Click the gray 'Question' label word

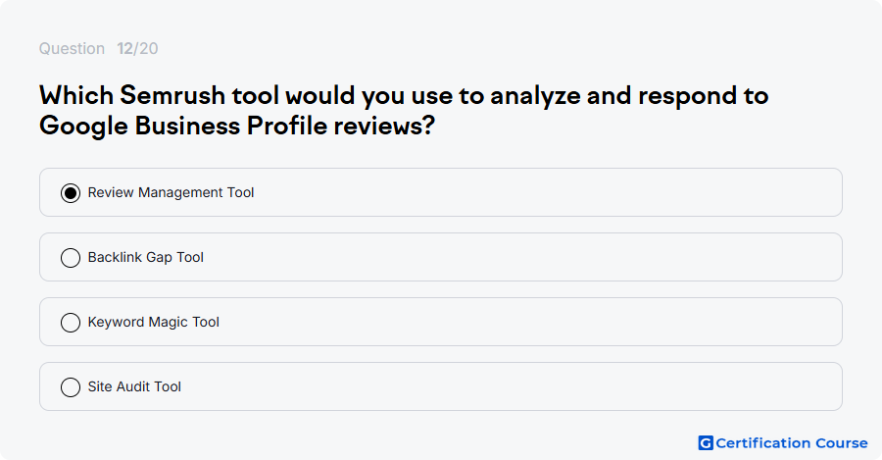click(x=72, y=48)
